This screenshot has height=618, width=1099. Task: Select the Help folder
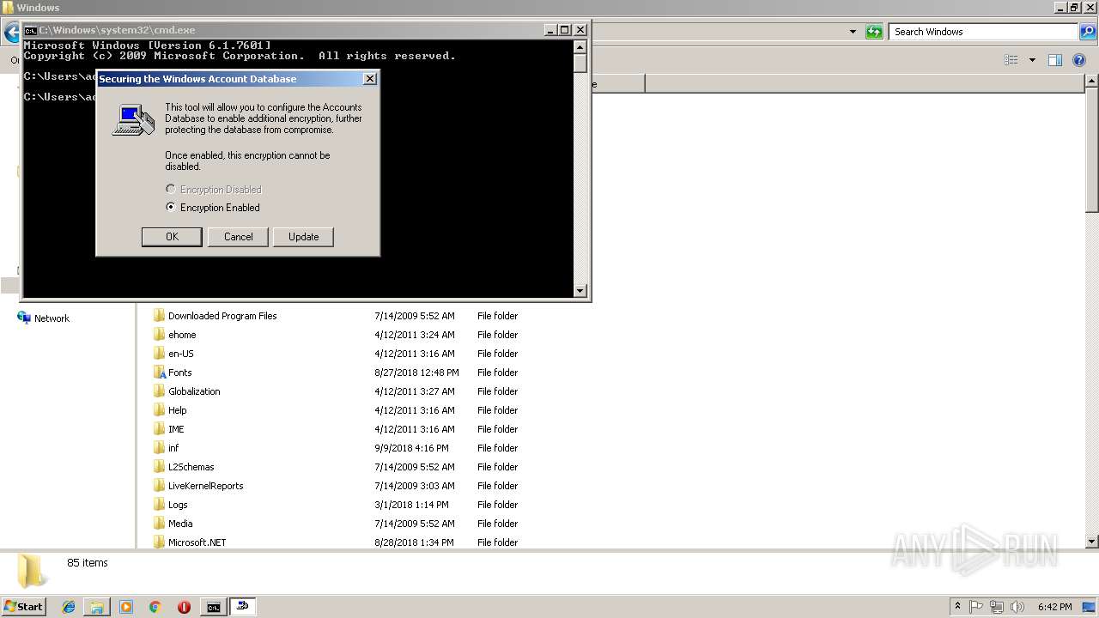tap(178, 410)
